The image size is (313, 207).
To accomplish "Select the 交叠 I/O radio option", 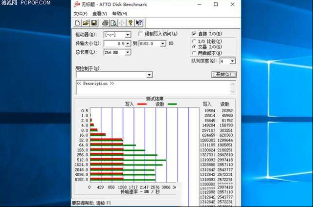I will (194, 47).
